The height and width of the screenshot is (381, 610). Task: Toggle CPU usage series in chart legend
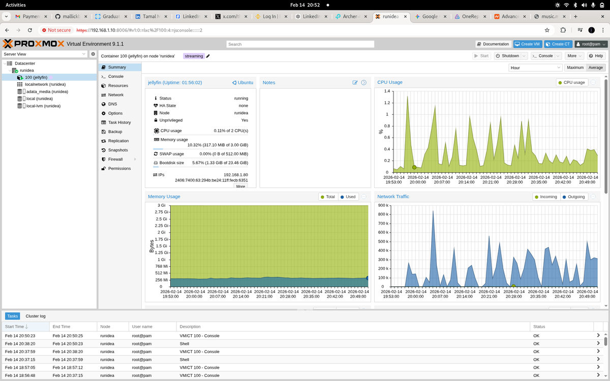572,82
